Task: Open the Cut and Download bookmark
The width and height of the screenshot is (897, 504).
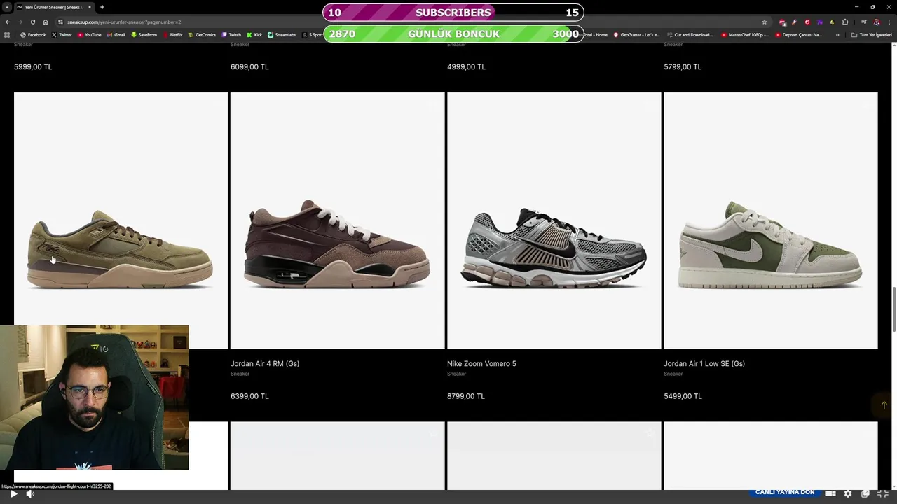Action: [690, 34]
